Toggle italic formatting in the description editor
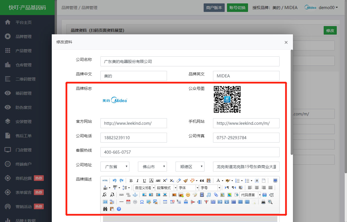The width and height of the screenshot is (347, 222). 138,181
